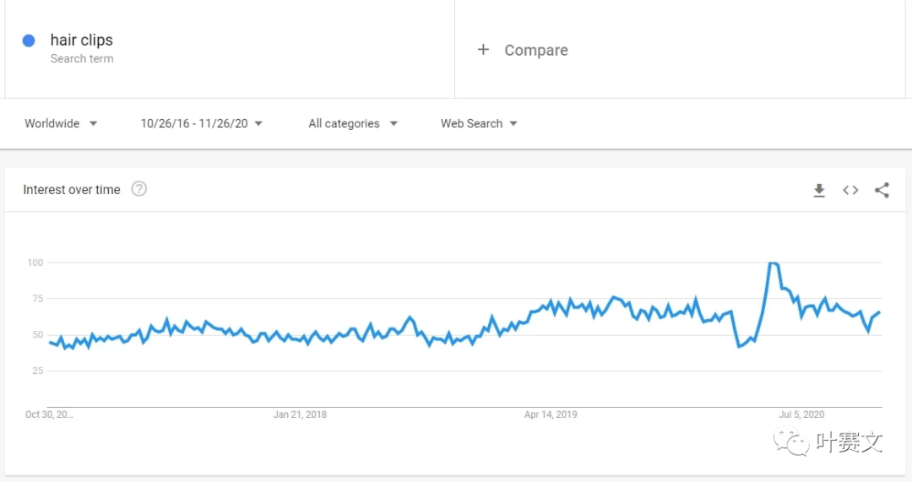Click the plus icon beside Compare
Viewport: 912px width, 482px height.
[483, 50]
